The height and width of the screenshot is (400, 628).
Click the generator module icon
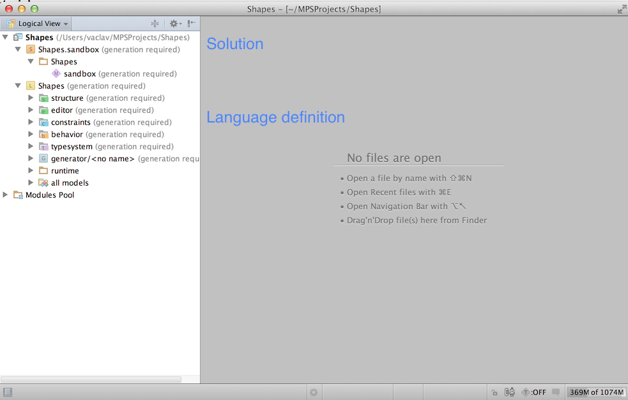[x=43, y=159]
